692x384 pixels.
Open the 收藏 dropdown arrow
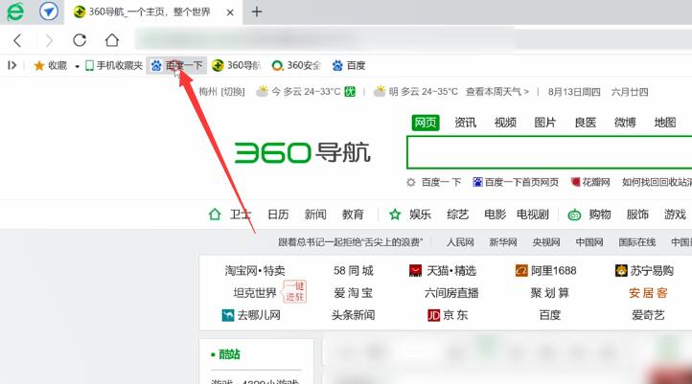77,67
